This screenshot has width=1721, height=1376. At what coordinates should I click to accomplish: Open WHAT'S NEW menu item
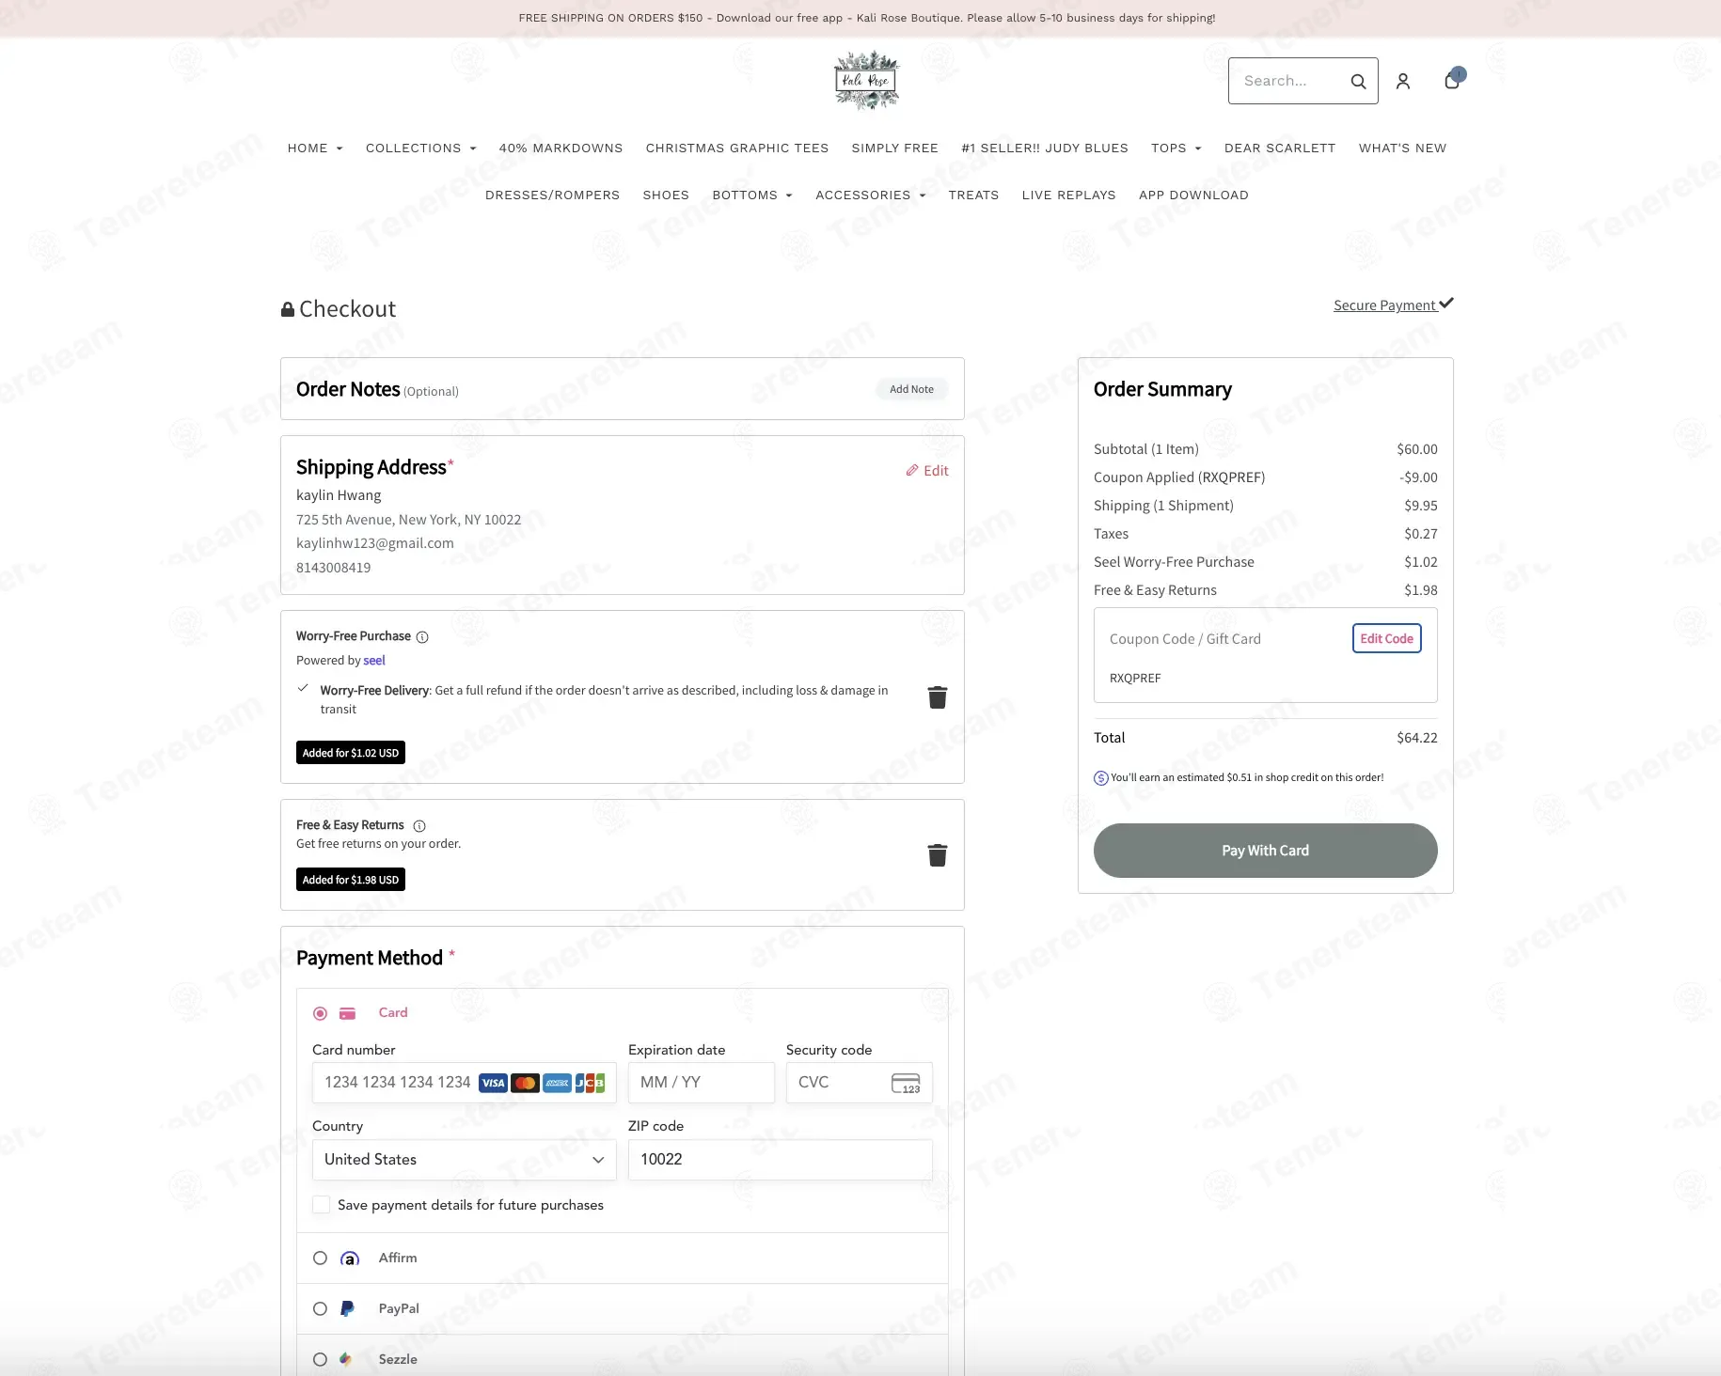[x=1402, y=149]
